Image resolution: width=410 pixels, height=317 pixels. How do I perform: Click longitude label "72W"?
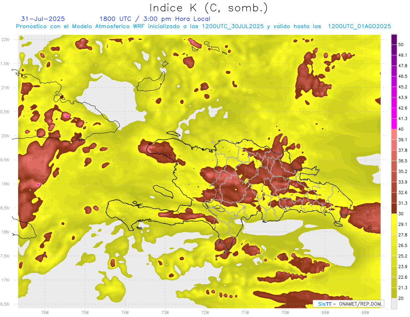click(x=205, y=313)
